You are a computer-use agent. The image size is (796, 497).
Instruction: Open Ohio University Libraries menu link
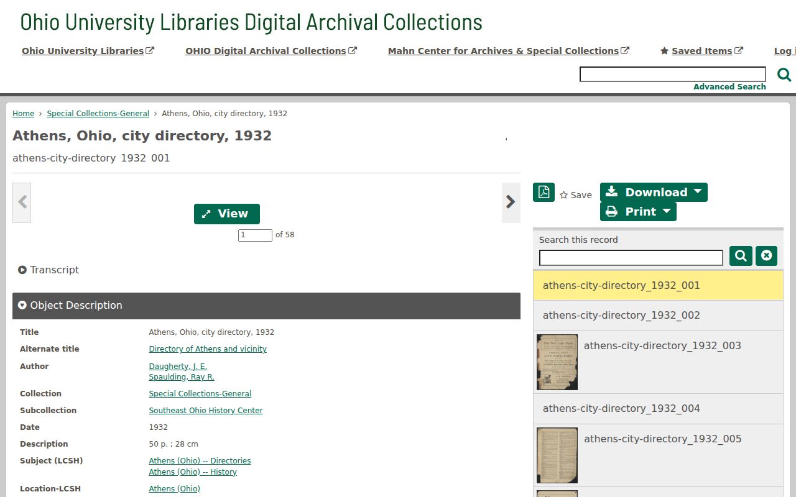88,51
